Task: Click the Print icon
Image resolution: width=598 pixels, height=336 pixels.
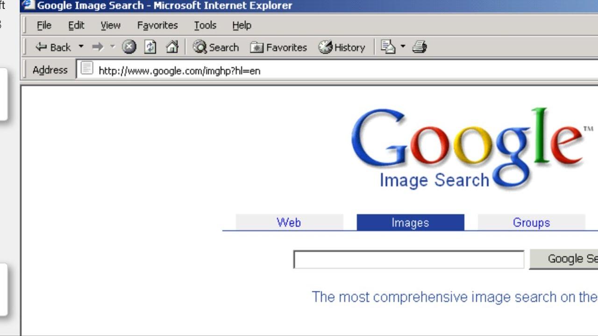Action: pyautogui.click(x=420, y=47)
